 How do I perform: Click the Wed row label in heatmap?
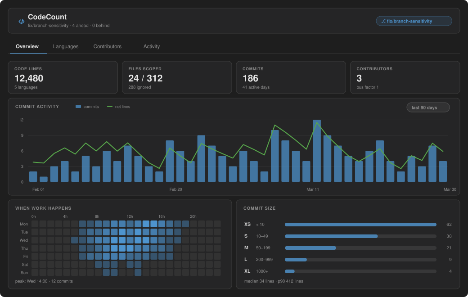click(24, 240)
